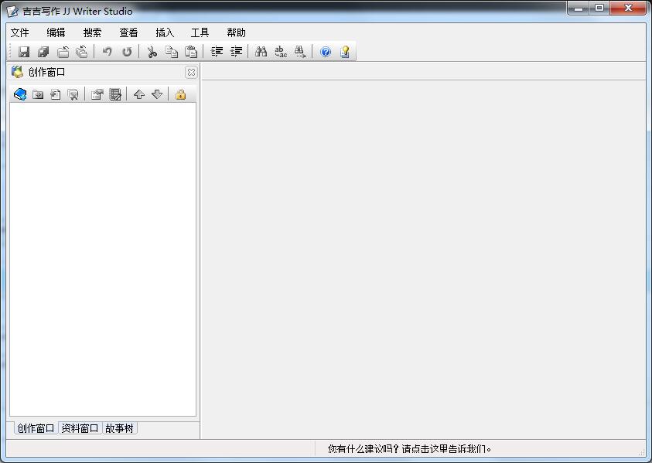Screen dimensions: 652x463
Task: Click the Undo arrow icon
Action: [106, 51]
